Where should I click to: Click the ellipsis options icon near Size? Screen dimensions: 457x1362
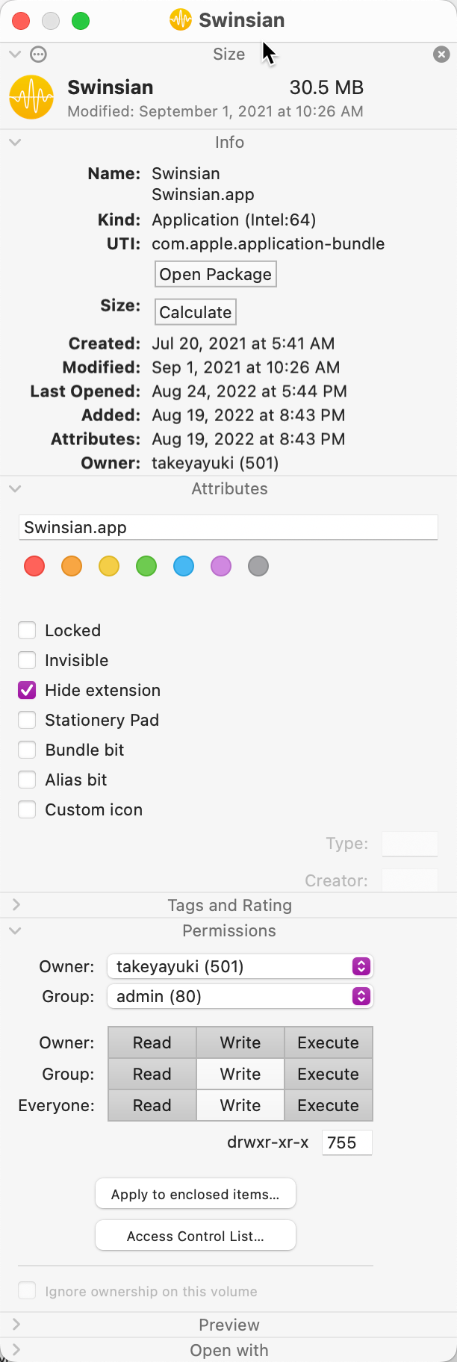click(38, 55)
